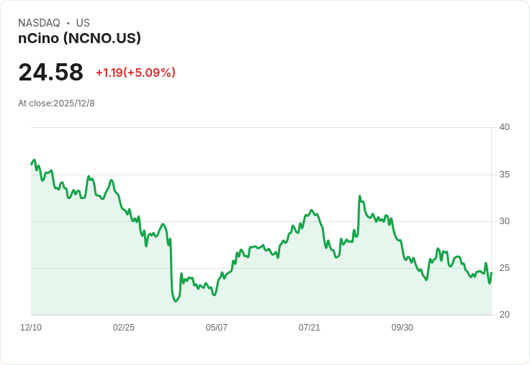Select the 05/07 date on the x-axis

[x=217, y=328]
